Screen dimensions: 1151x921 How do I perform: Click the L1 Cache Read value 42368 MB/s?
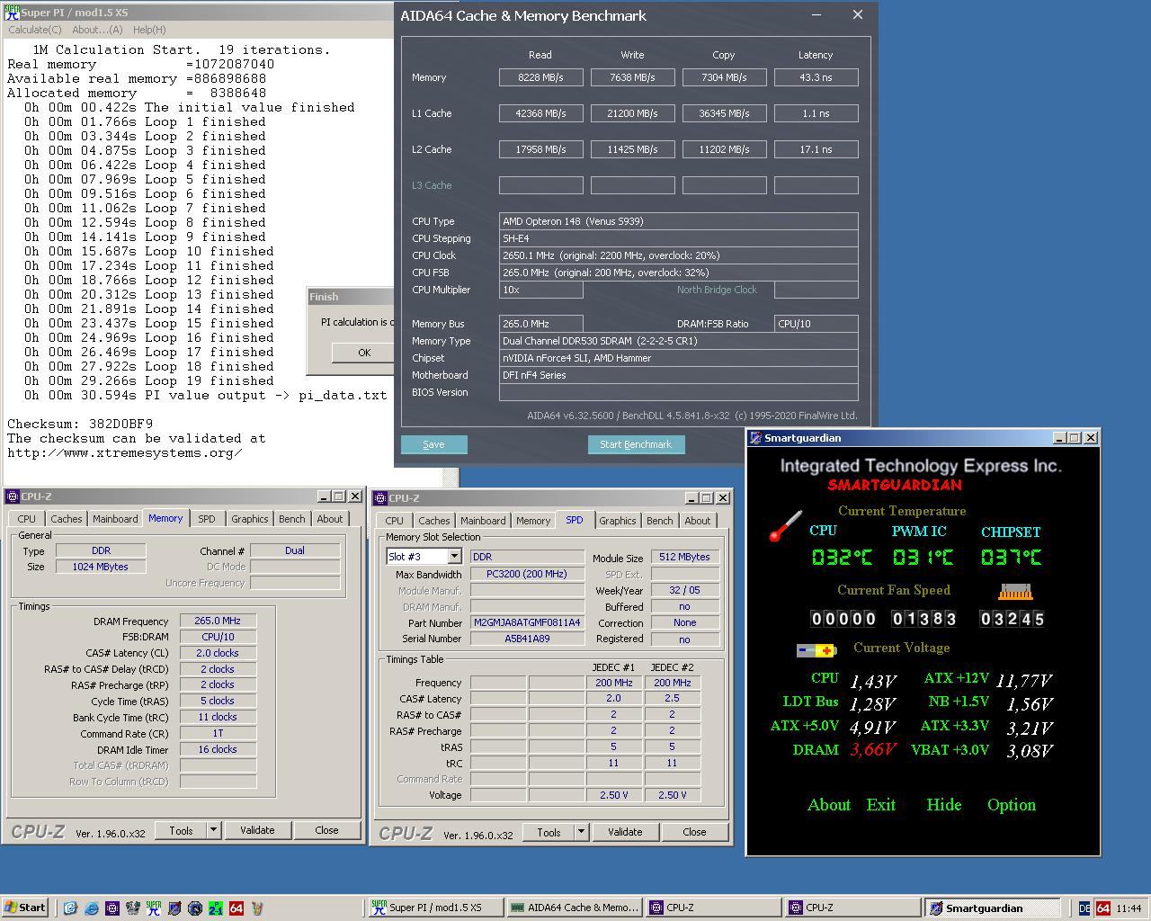[x=541, y=113]
